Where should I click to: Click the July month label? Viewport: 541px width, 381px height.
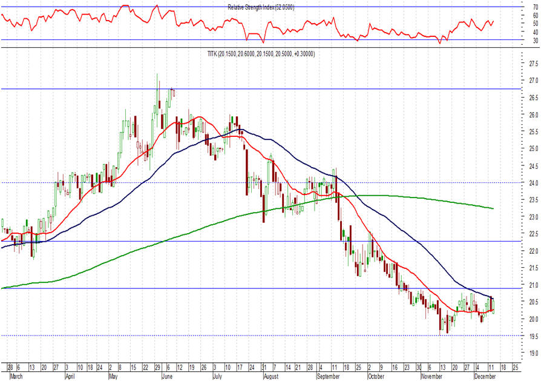[217, 376]
